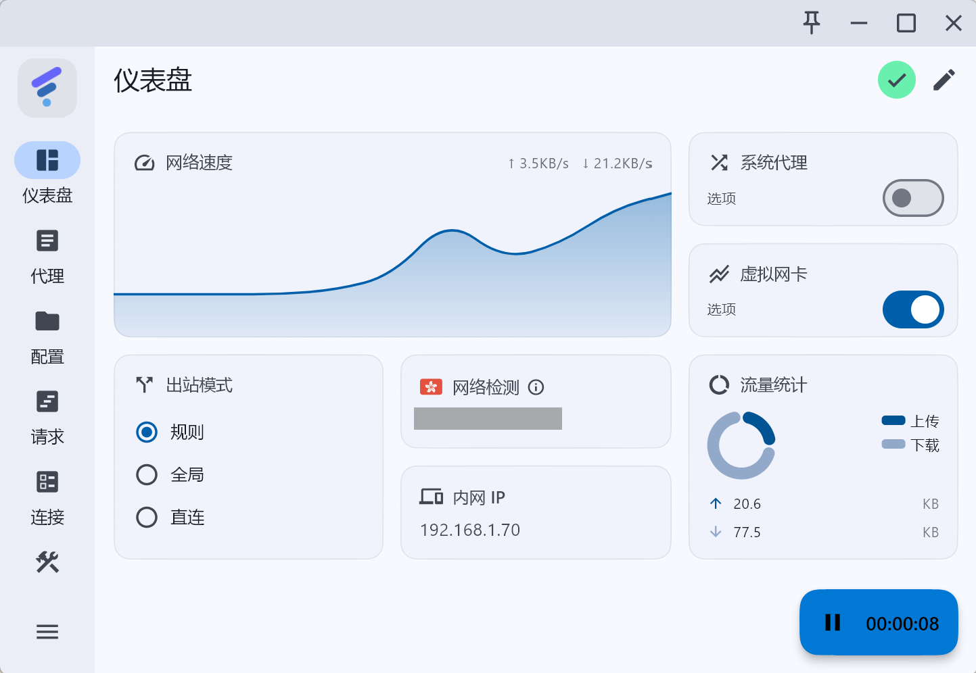Image resolution: width=976 pixels, height=673 pixels.
Task: Click the hamburger menu icon
Action: [x=47, y=632]
